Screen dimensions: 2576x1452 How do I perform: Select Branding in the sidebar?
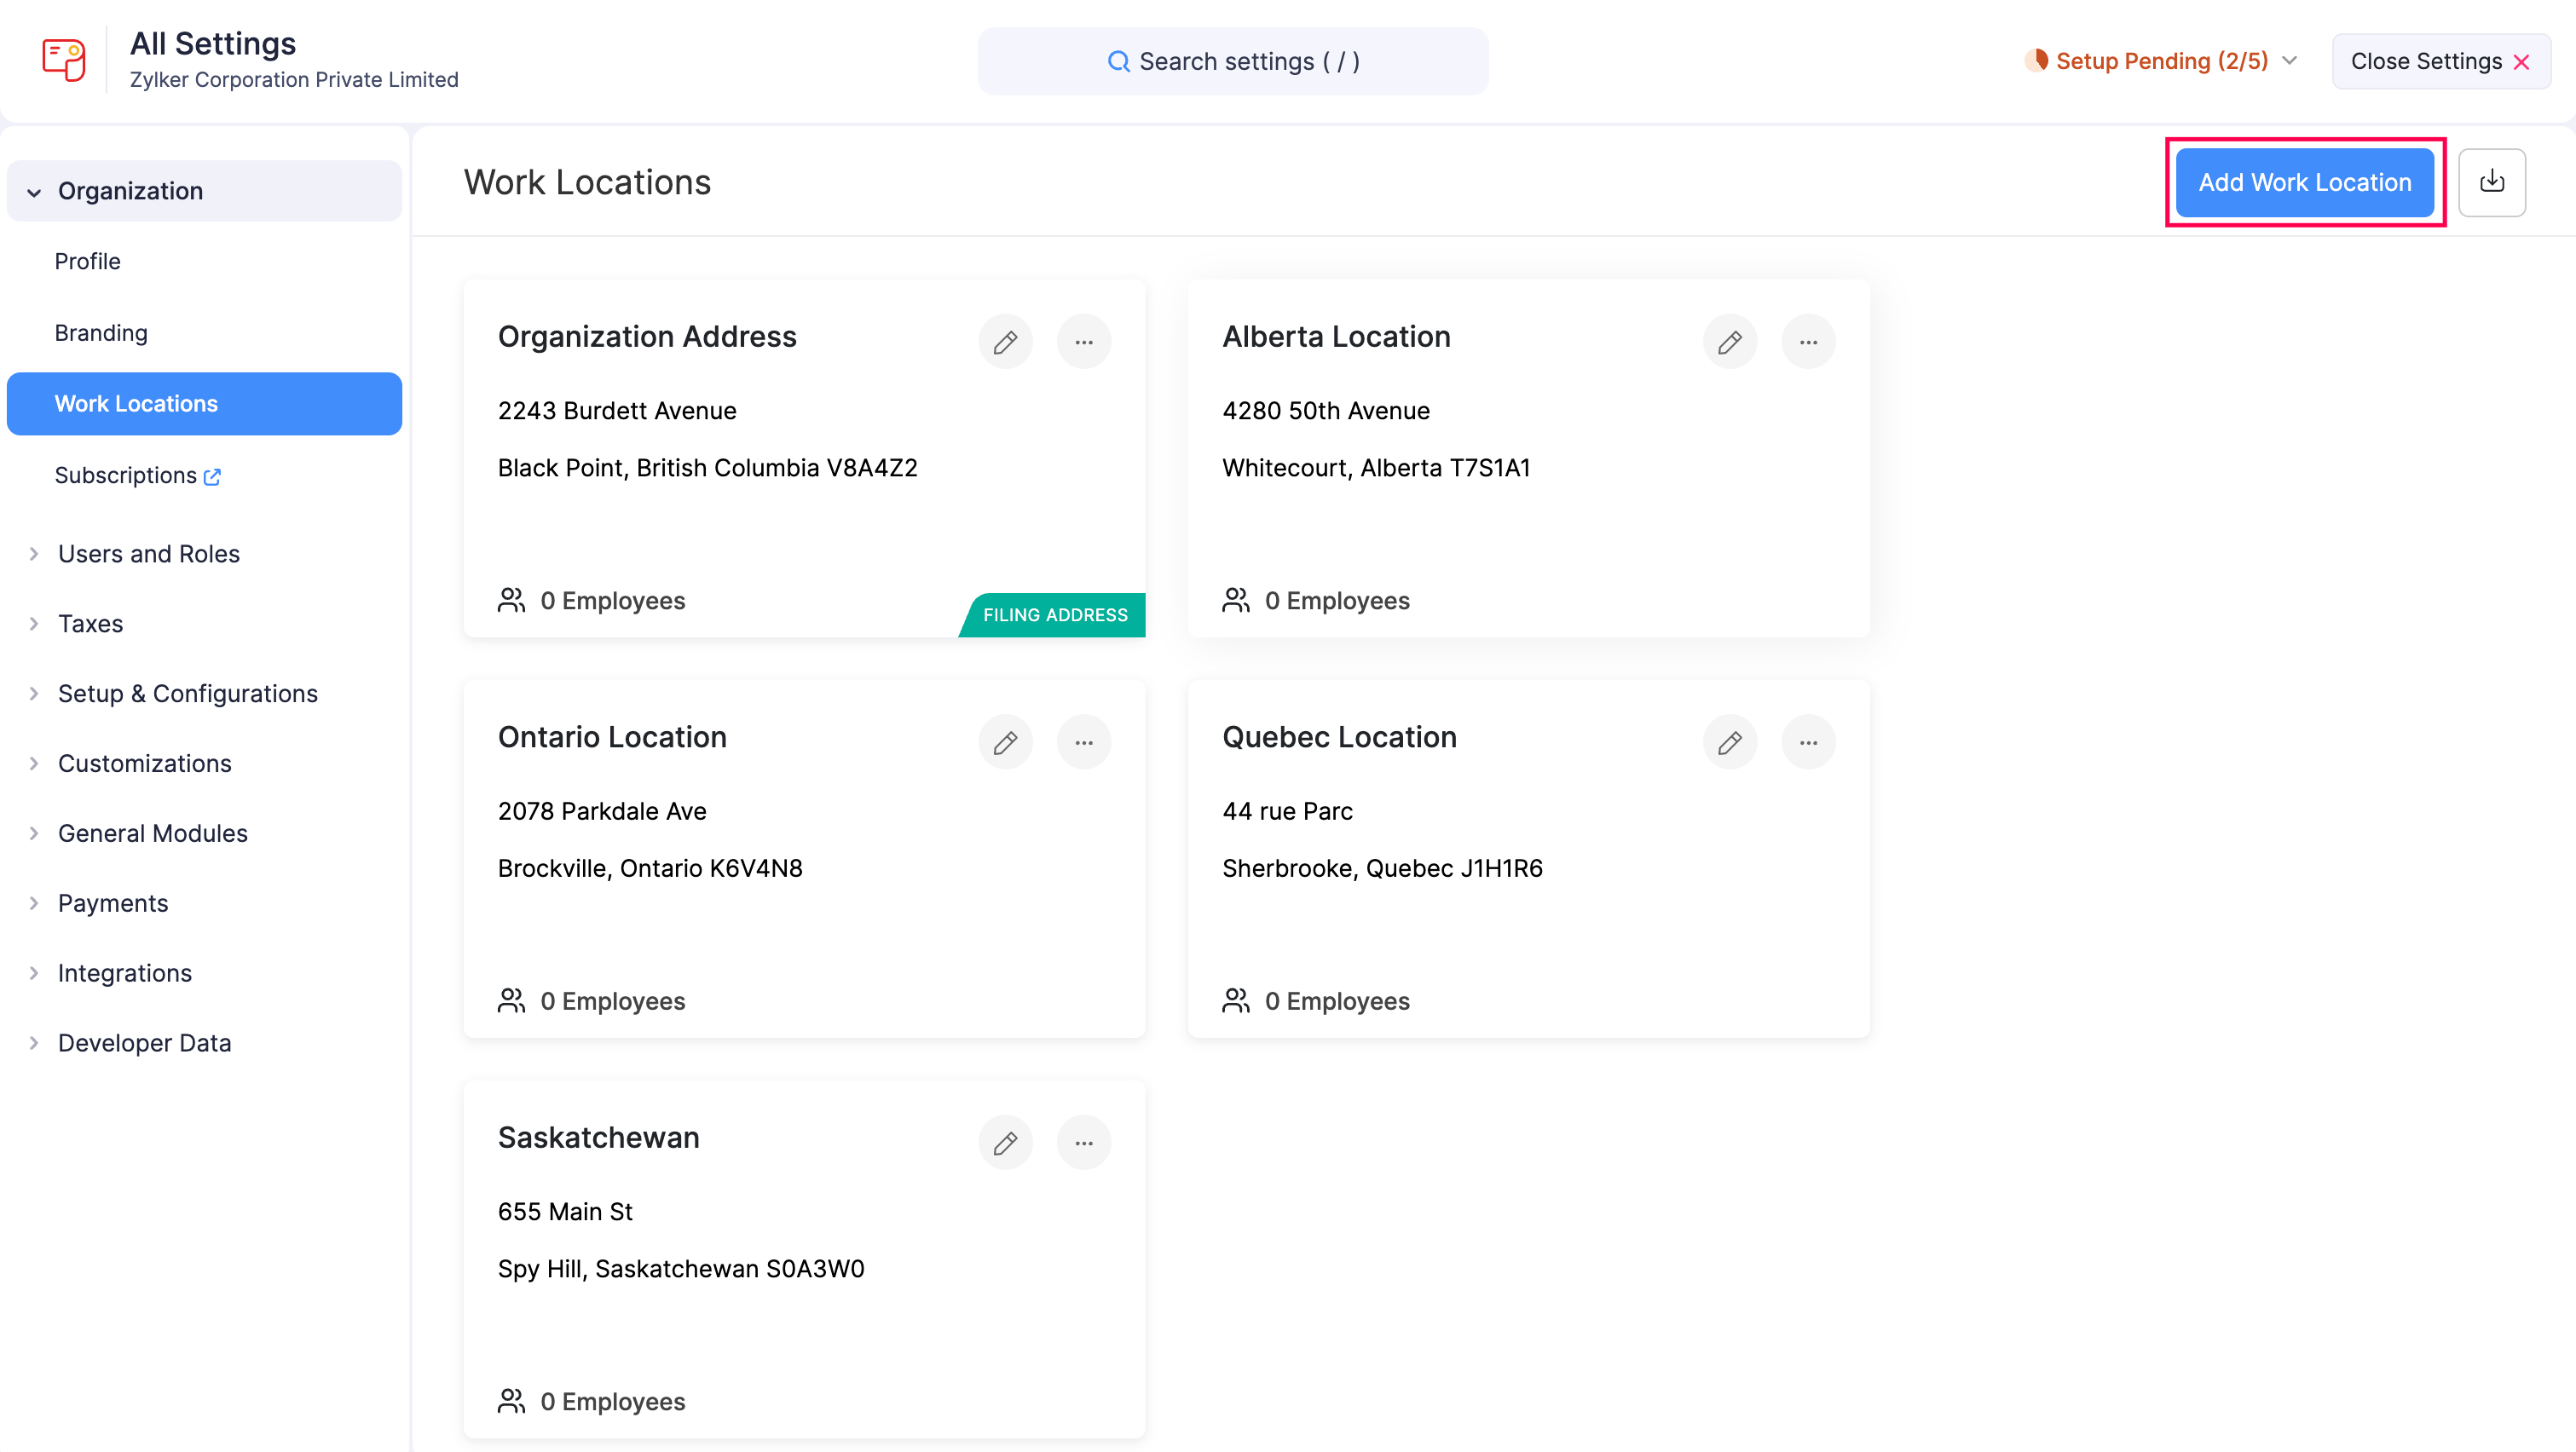(x=101, y=333)
